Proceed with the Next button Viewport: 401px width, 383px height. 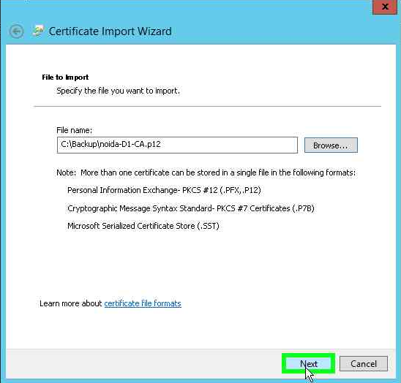pos(308,363)
